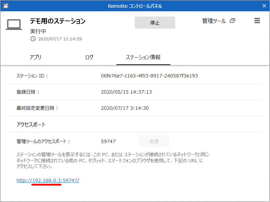
Task: Select the ステーション情報 tab
Action: pyautogui.click(x=143, y=57)
